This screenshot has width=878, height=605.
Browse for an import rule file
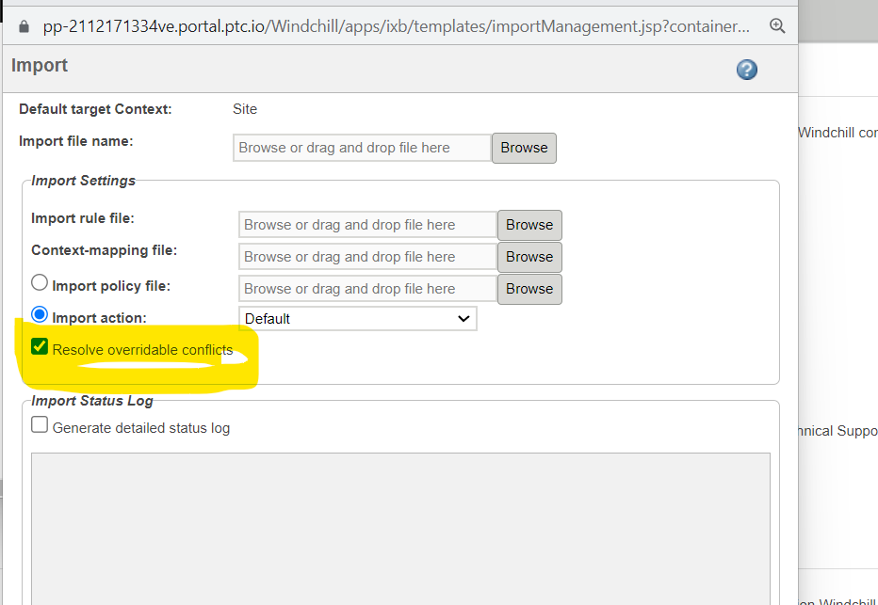point(529,225)
